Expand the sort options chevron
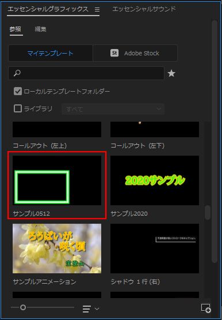Screen dimensions: 222x320 pos(97,308)
